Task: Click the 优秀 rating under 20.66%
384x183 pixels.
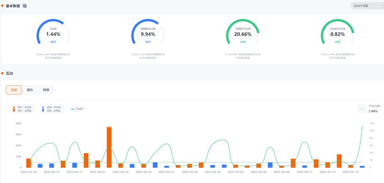Action: coord(243,42)
